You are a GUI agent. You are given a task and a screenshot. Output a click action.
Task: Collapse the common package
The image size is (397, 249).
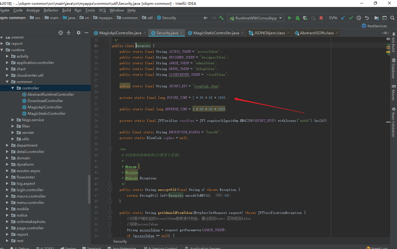coord(8,82)
